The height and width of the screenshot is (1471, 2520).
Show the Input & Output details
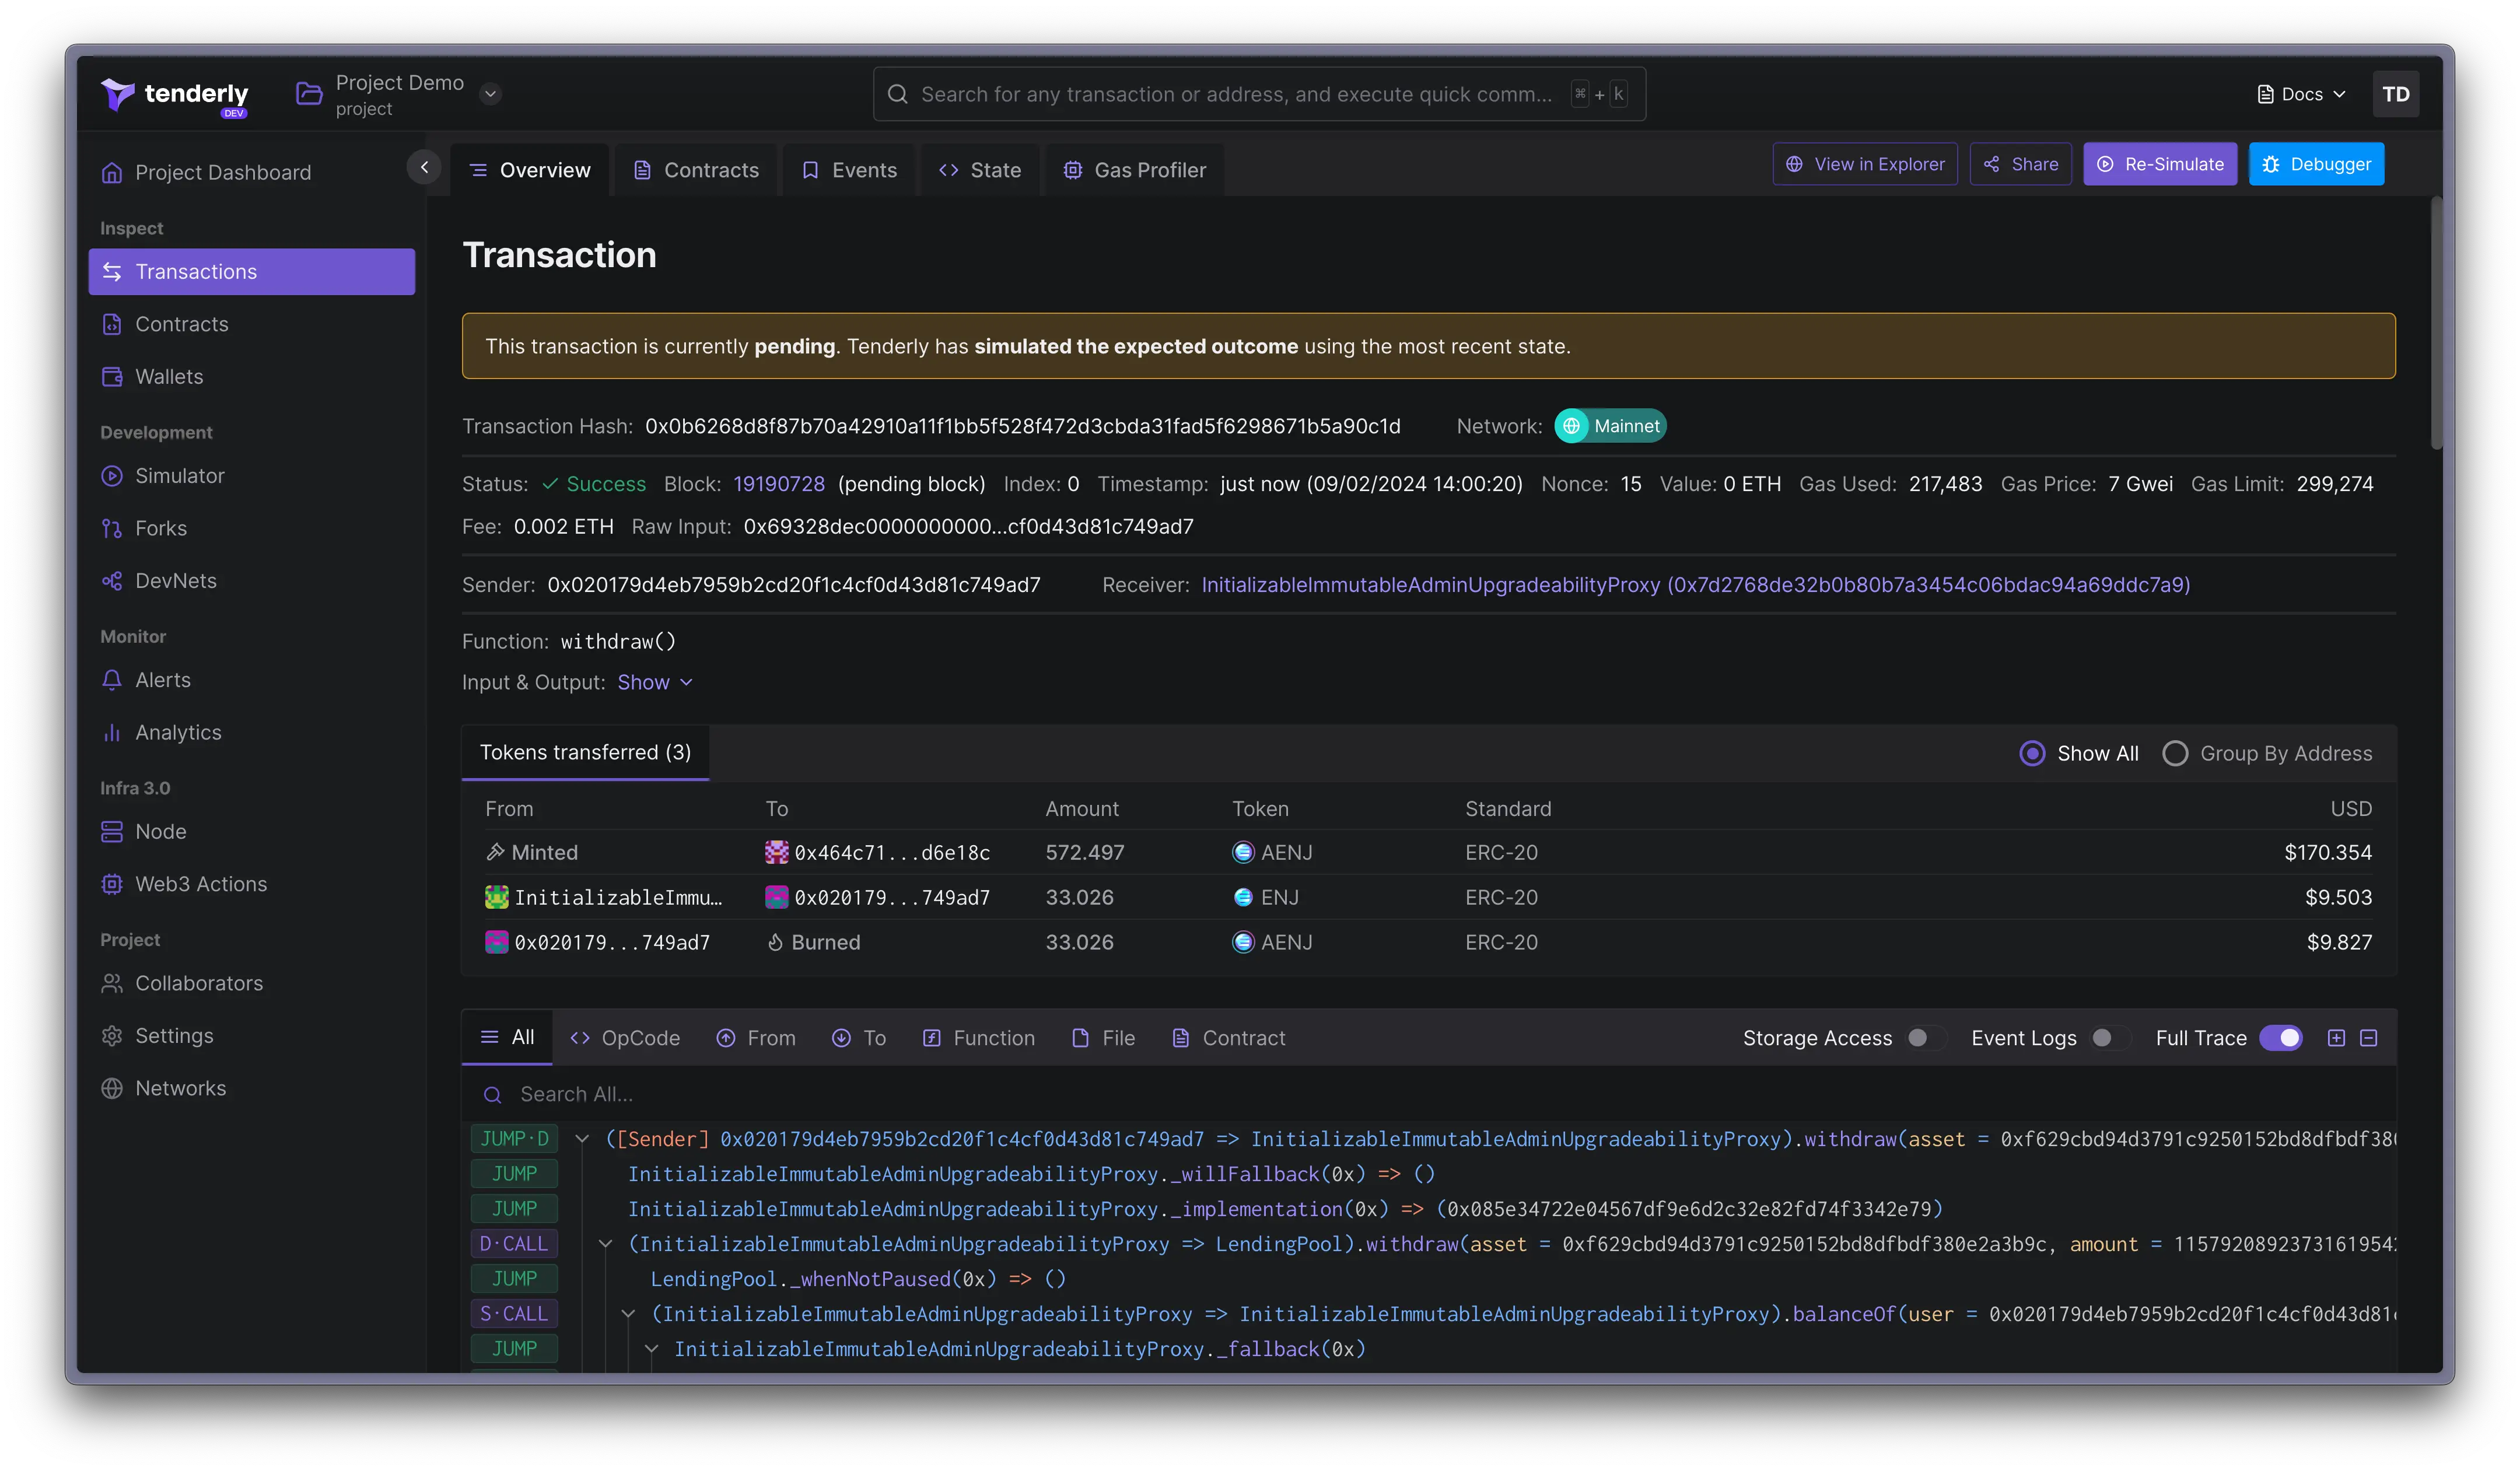655,682
